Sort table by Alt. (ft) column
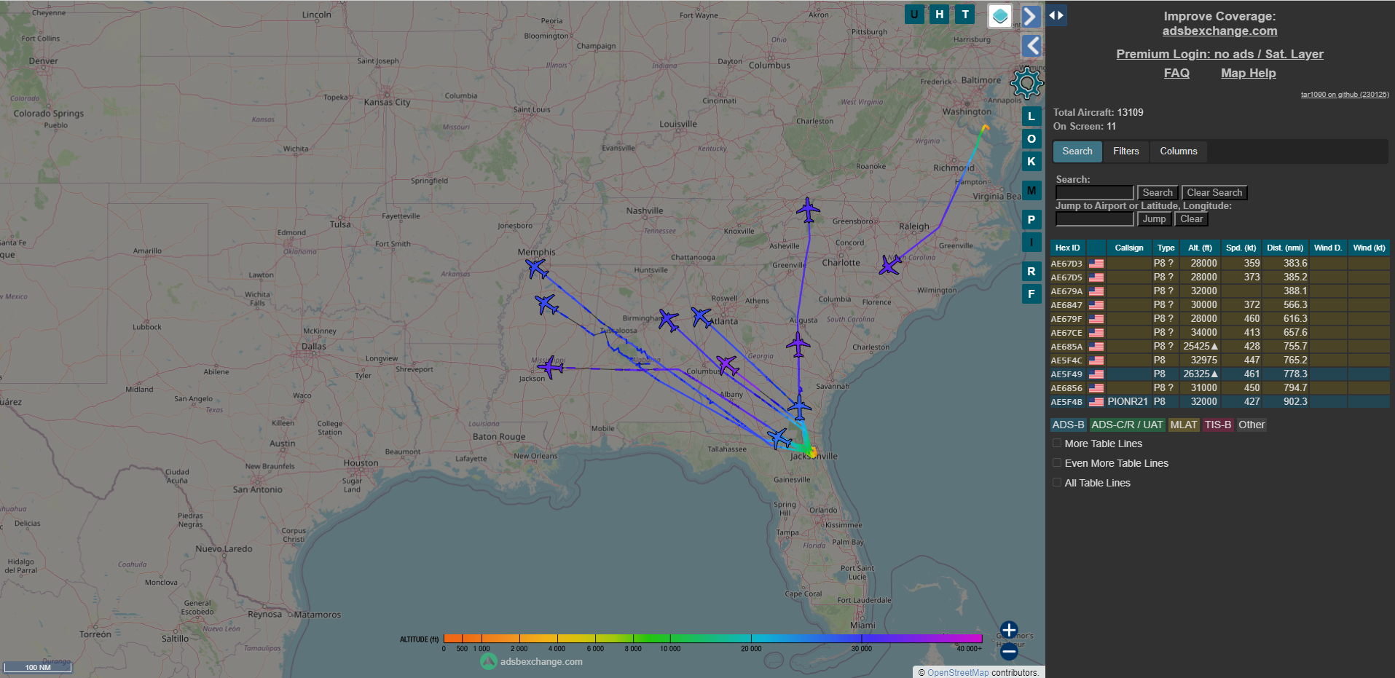The height and width of the screenshot is (678, 1395). 1200,248
